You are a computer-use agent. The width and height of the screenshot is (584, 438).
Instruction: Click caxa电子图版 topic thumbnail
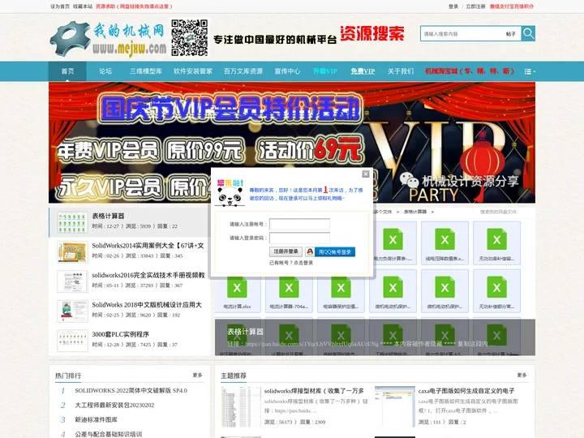pos(395,406)
